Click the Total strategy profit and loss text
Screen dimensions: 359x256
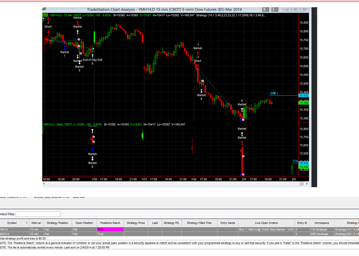coord(23,239)
